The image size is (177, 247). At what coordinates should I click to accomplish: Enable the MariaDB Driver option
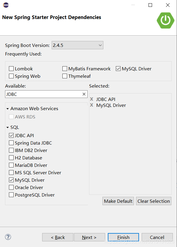(11, 165)
